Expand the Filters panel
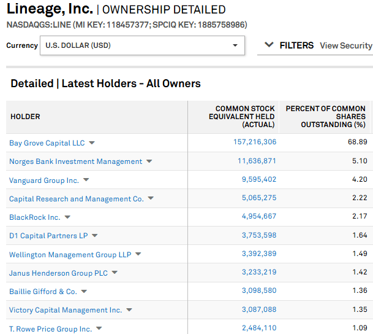 [x=288, y=45]
